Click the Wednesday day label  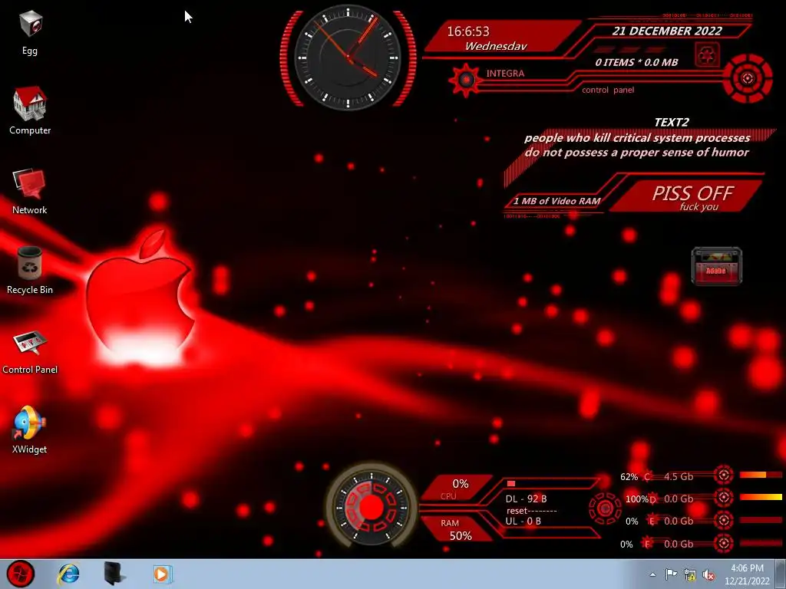point(496,46)
